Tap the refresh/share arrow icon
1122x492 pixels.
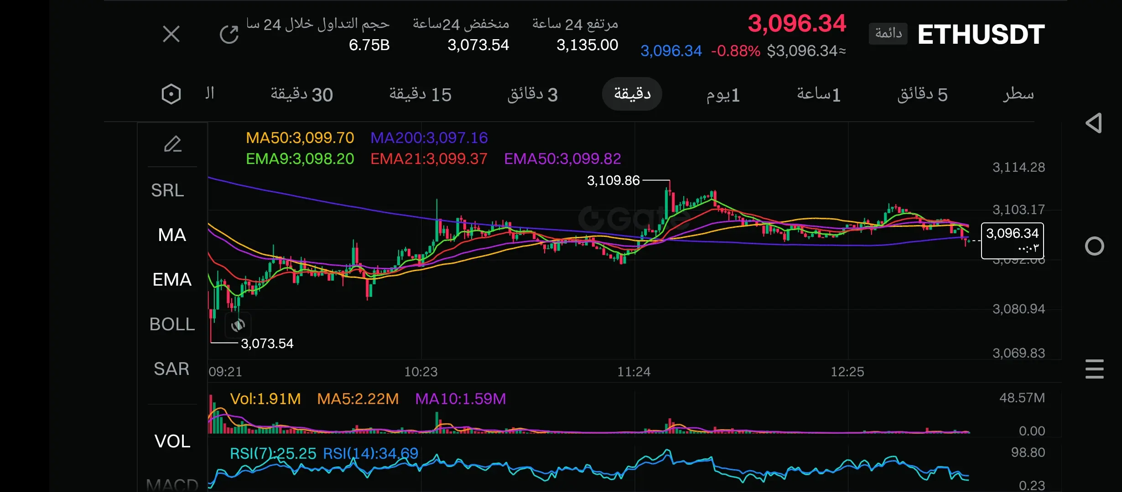click(229, 34)
